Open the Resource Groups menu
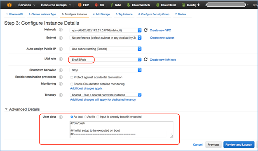Image resolution: width=258 pixels, height=151 pixels. click(x=56, y=5)
